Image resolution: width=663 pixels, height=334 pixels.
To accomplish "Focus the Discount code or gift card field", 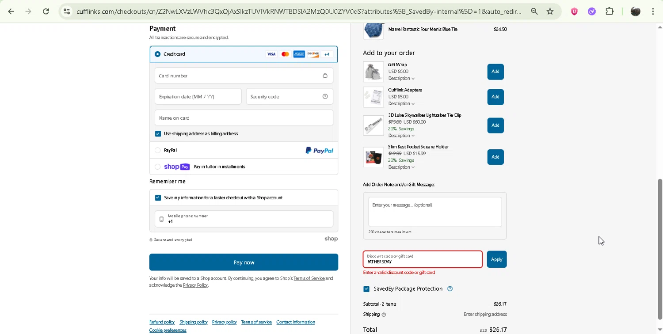I will 423,259.
